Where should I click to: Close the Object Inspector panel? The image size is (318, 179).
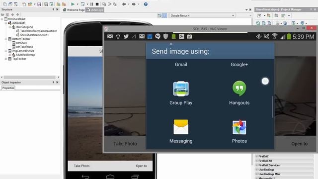(58, 82)
